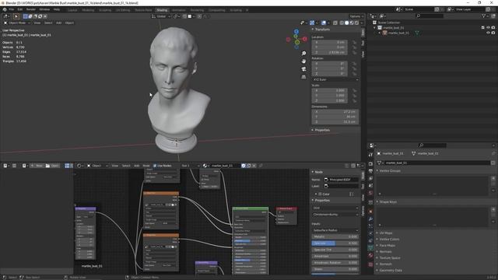Click the fake user shield icon for material
The height and width of the screenshot is (280, 498).
244,166
